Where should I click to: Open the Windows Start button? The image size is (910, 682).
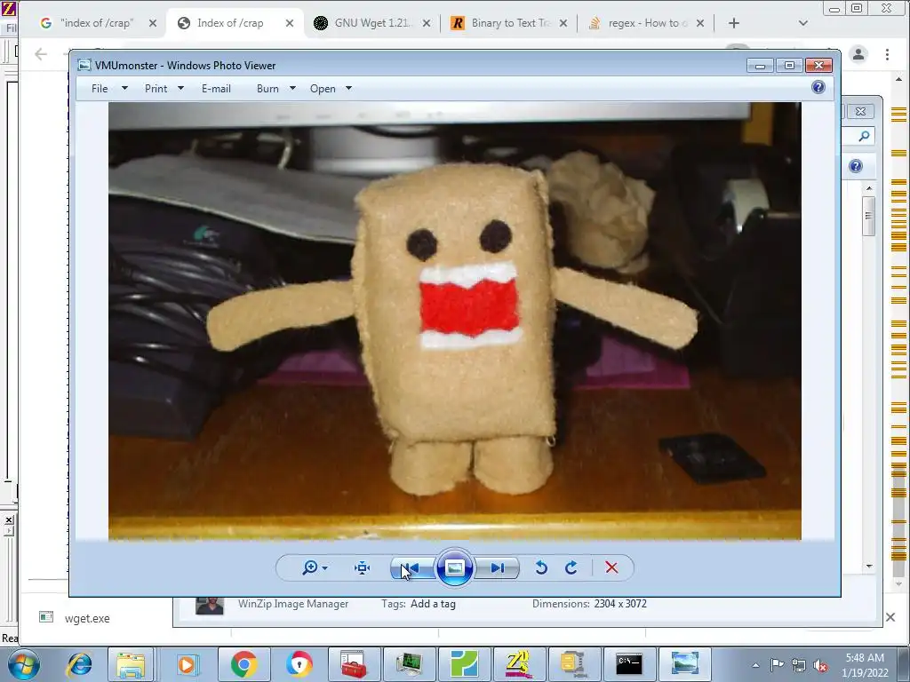pyautogui.click(x=23, y=664)
